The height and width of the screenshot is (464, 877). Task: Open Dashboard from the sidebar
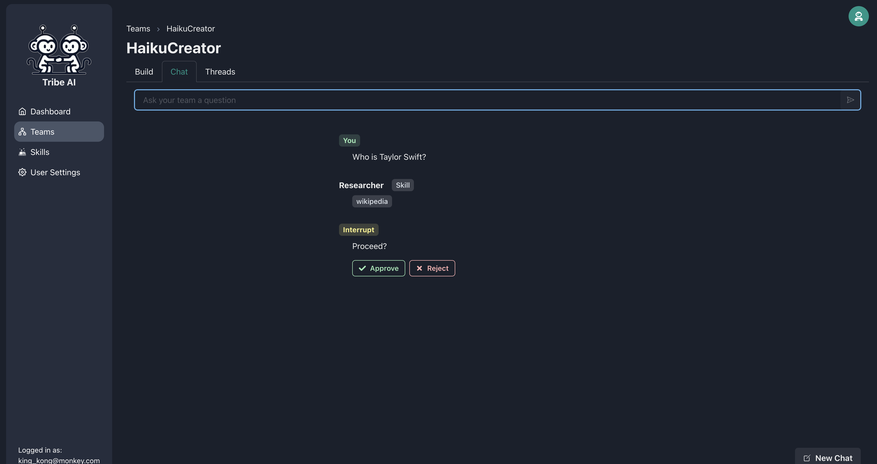tap(50, 111)
